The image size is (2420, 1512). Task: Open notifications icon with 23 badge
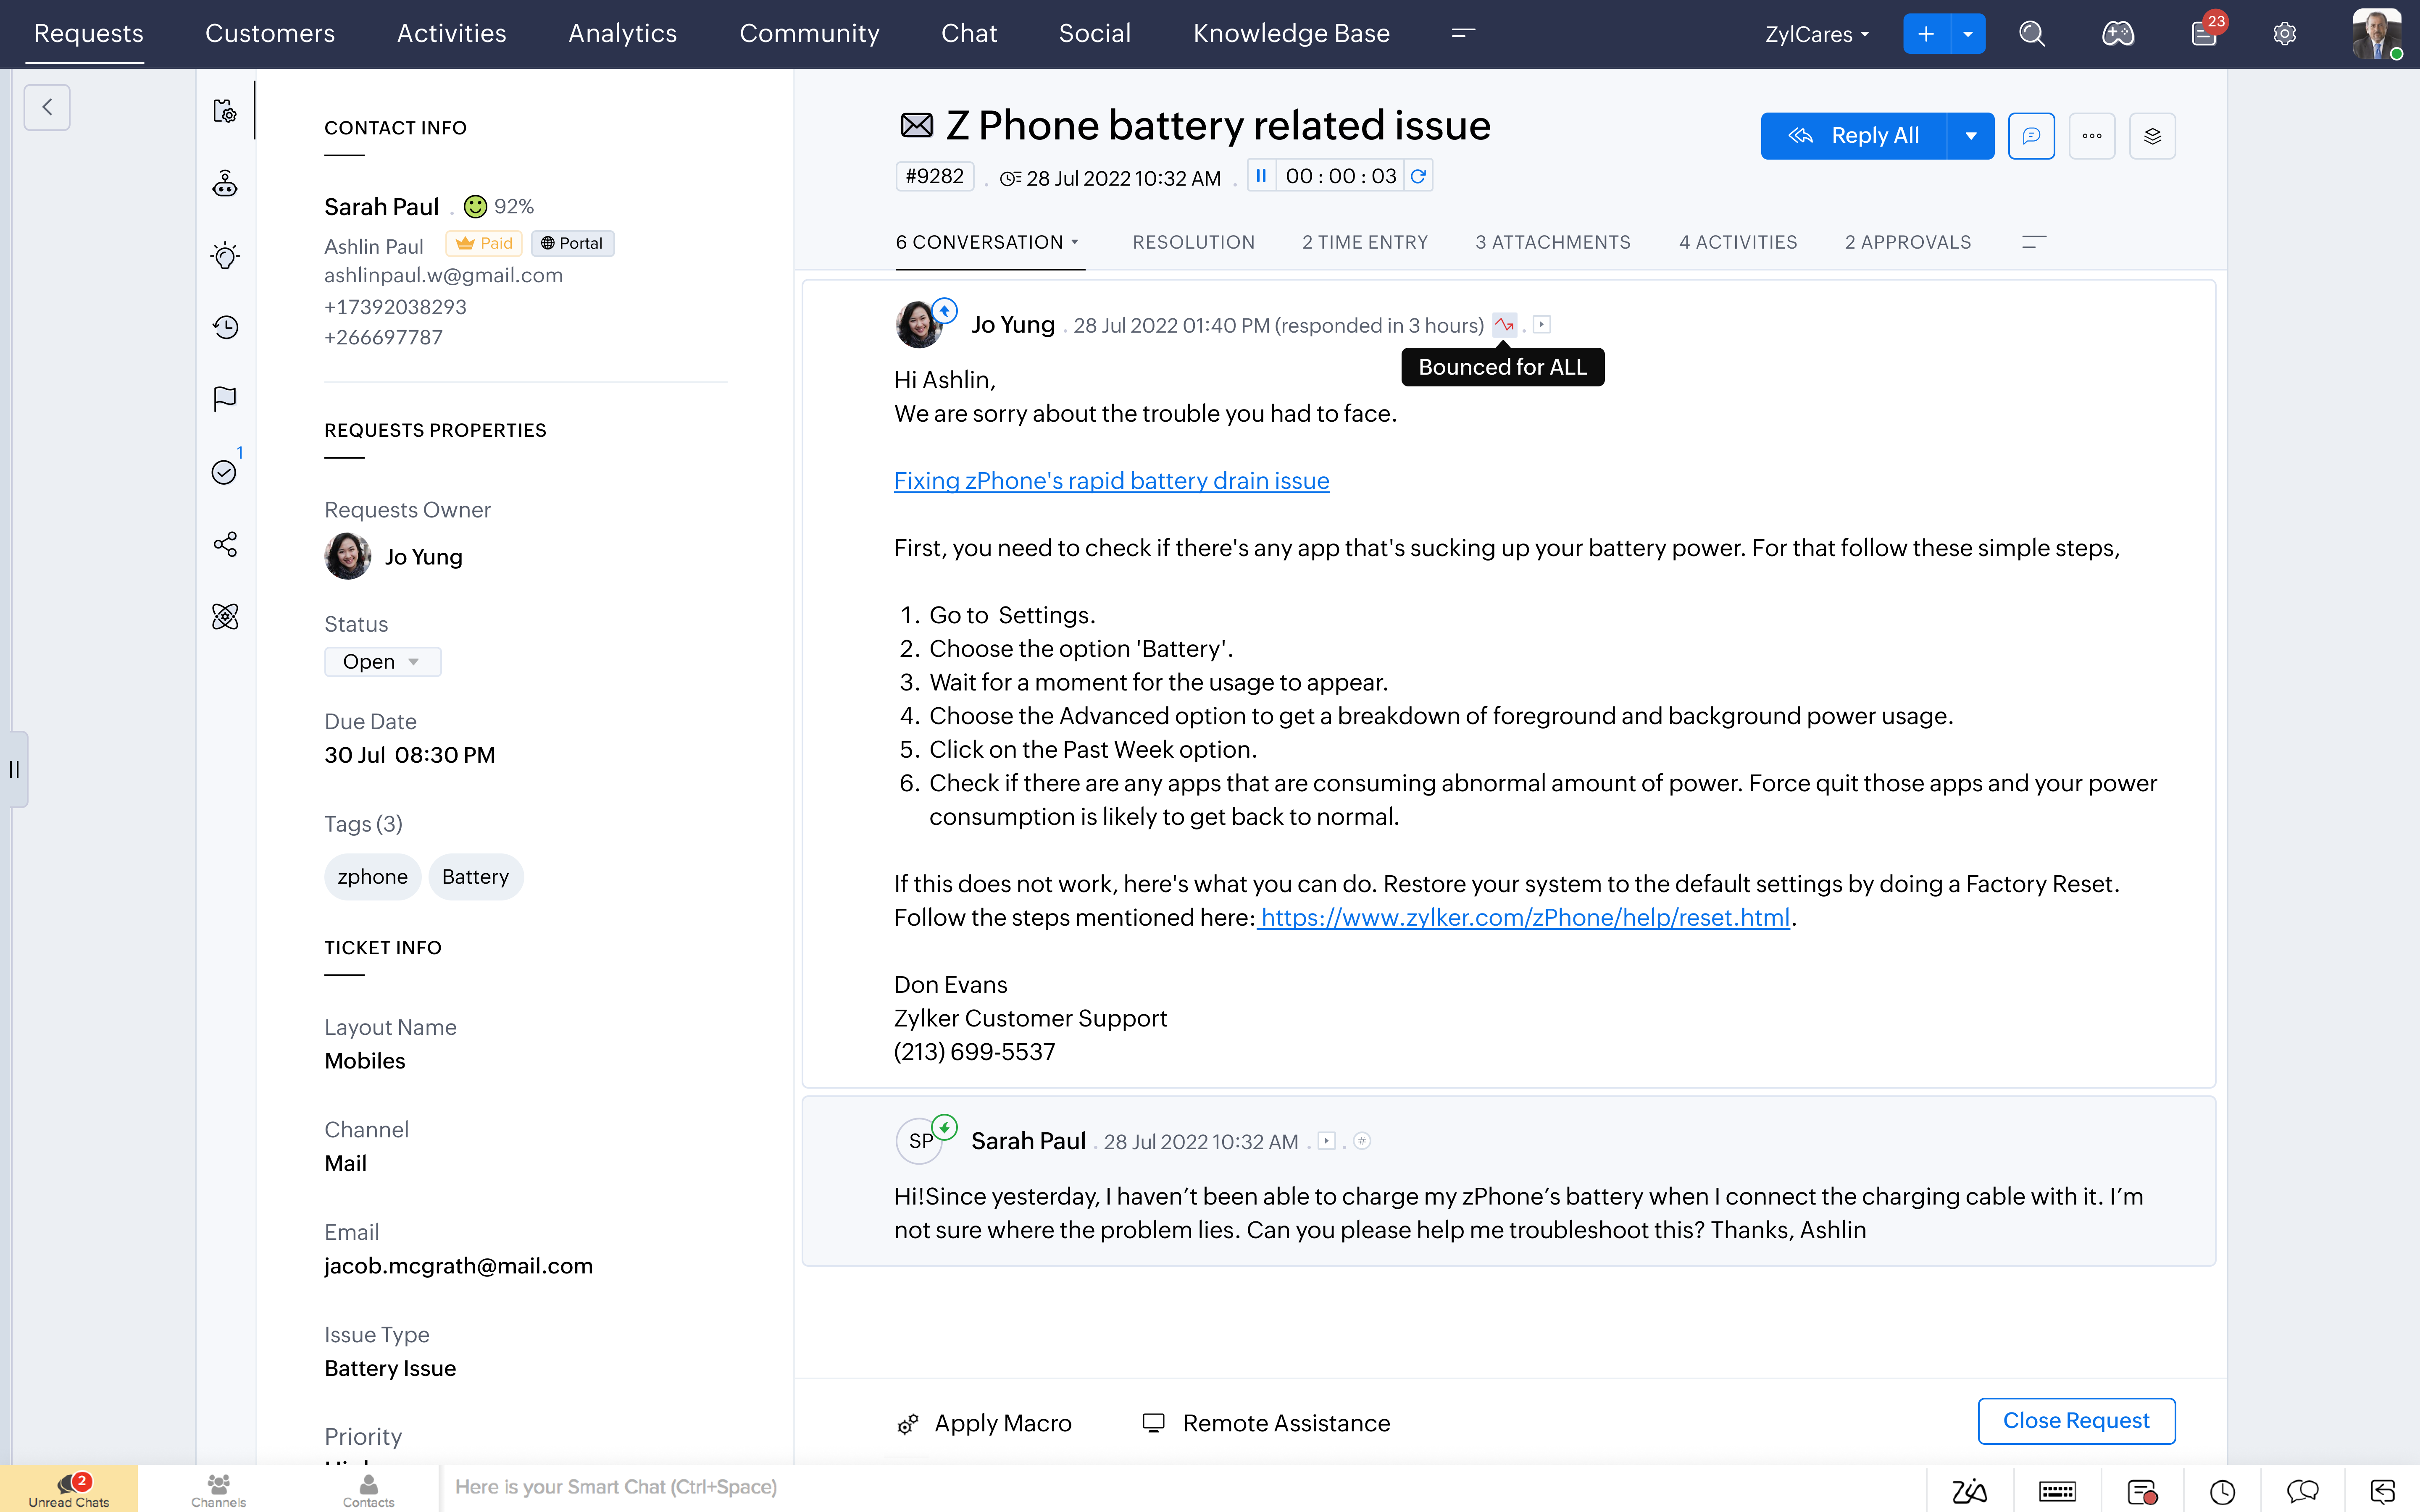2204,34
